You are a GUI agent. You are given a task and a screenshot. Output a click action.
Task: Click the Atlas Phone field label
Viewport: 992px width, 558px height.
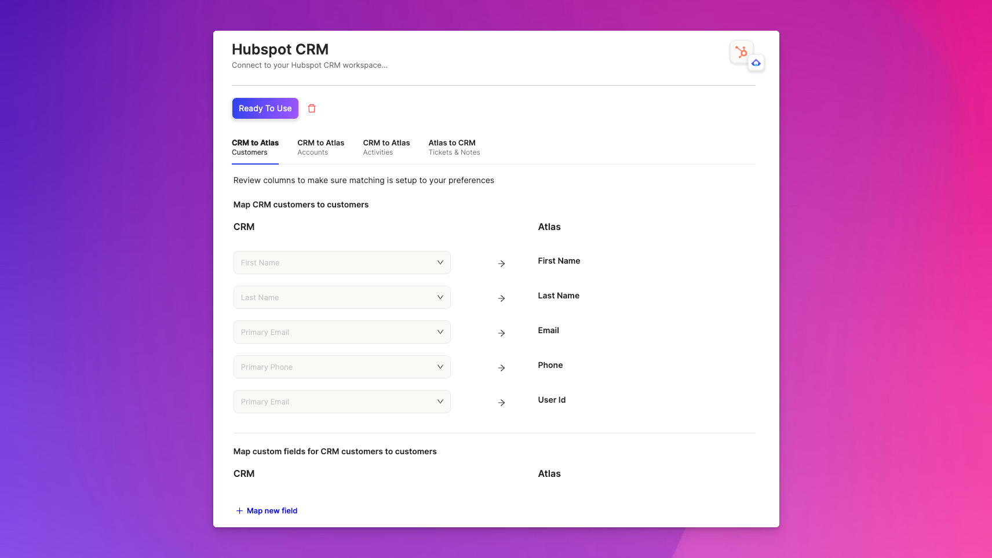coord(550,365)
